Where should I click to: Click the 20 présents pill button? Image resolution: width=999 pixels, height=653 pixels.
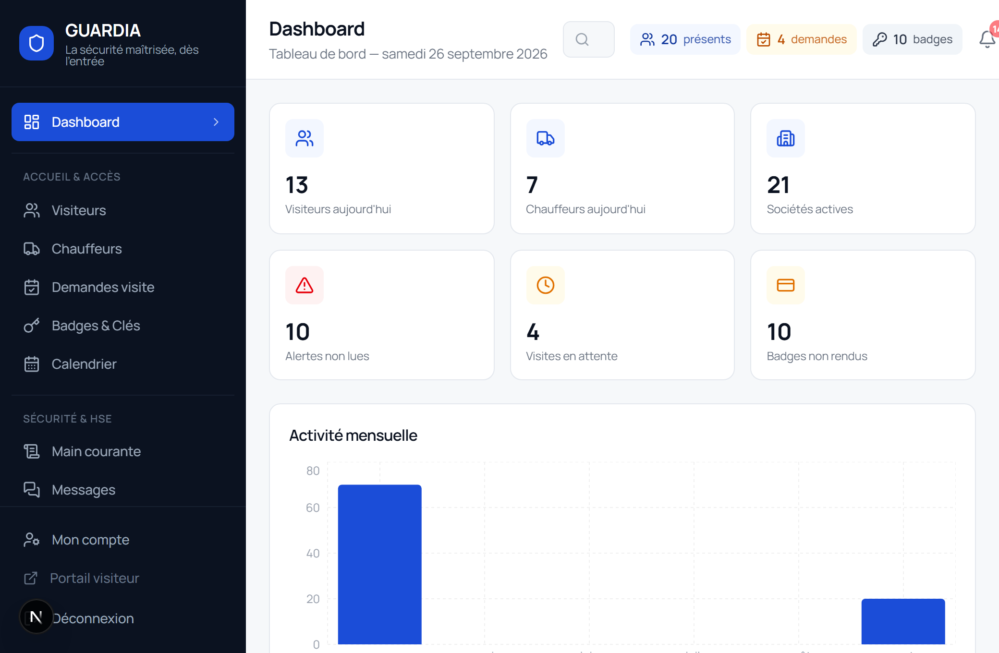[685, 39]
